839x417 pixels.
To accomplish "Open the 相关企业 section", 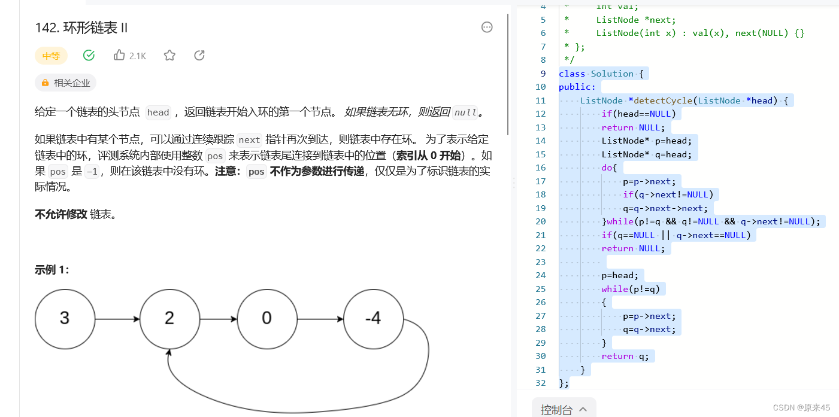I will point(65,83).
